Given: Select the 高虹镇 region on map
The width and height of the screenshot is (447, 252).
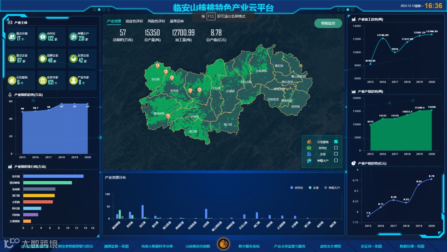Looking at the screenshot, I should tap(279, 65).
